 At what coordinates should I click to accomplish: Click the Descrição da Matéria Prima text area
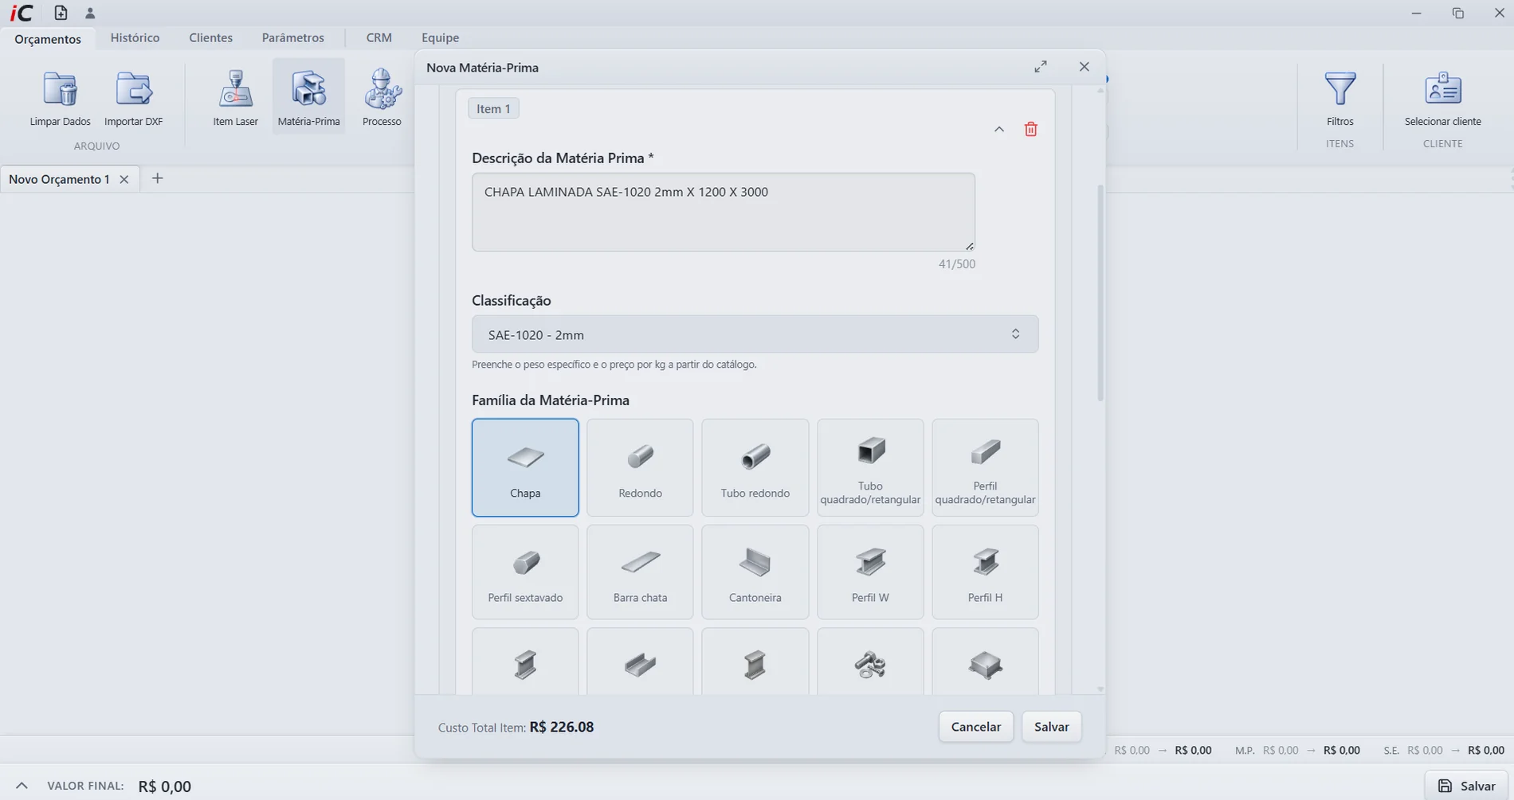click(x=723, y=212)
